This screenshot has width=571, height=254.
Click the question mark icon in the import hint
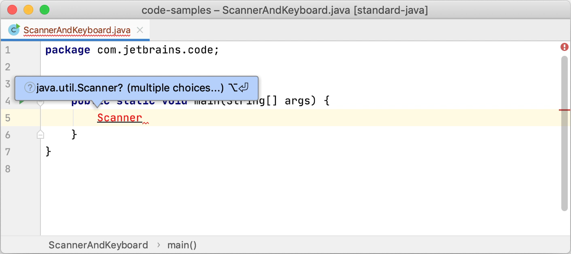point(30,87)
